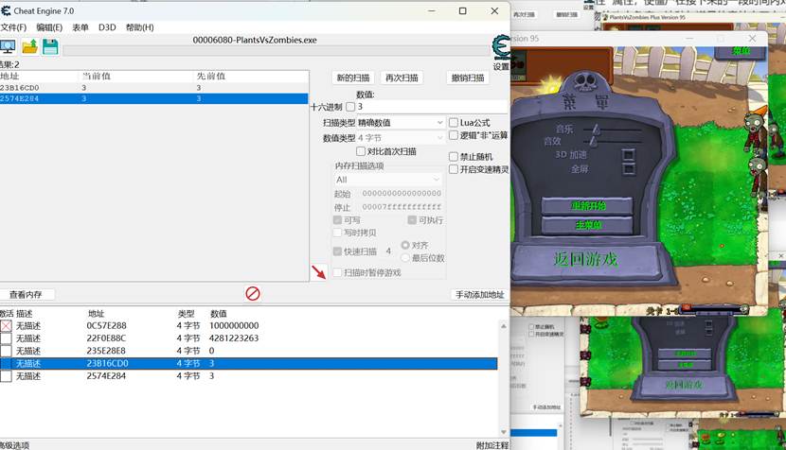Viewport: 786px width, 450px height.
Task: Toggle active checkbox for 2574E284 table entry
Action: [6, 376]
